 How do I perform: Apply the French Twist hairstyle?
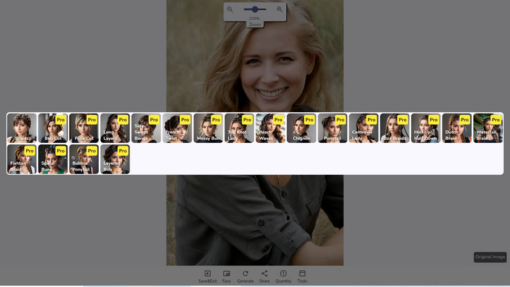(177, 128)
